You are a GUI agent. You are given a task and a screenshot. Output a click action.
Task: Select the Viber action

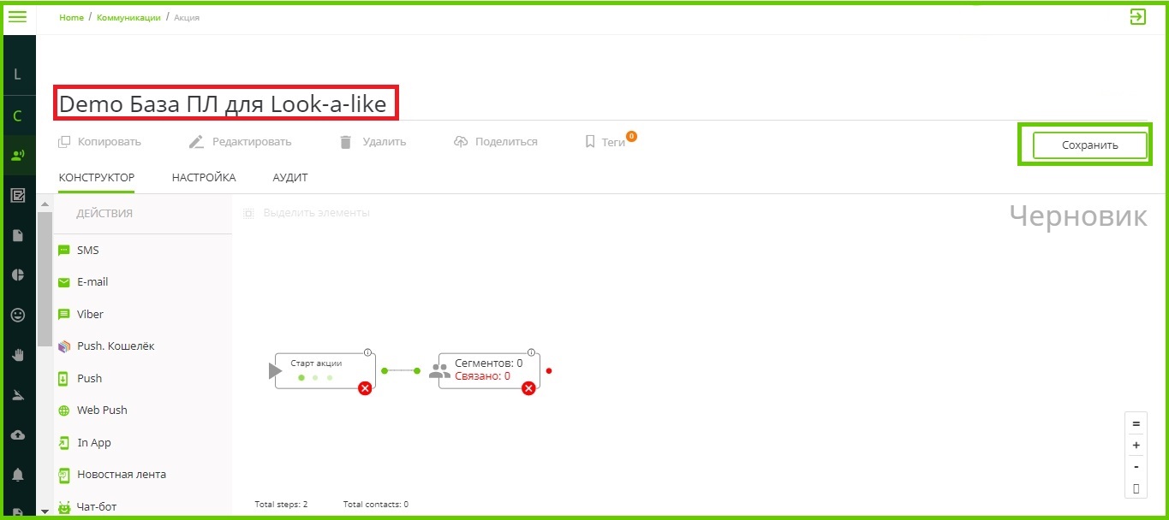tap(90, 315)
